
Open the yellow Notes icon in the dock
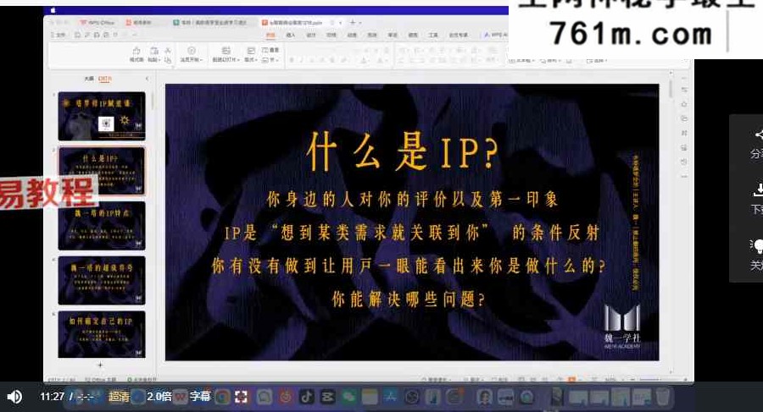[370, 397]
